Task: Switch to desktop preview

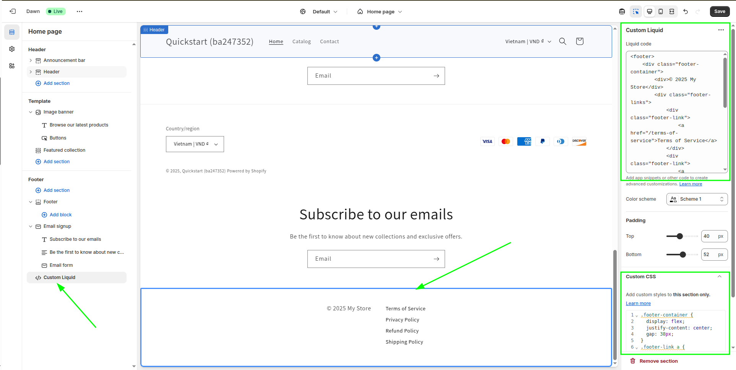Action: 650,11
